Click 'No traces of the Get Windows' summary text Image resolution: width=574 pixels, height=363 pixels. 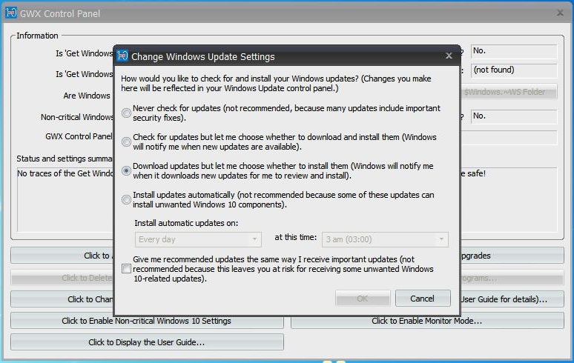coord(65,173)
